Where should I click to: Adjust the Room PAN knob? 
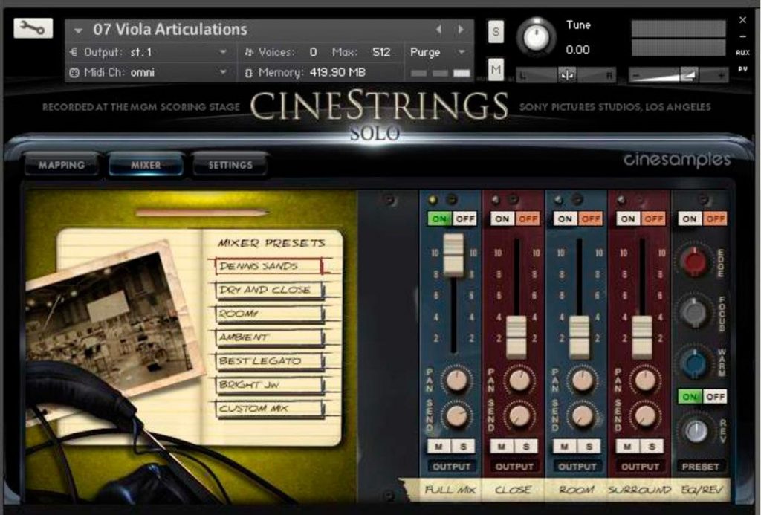coord(582,380)
